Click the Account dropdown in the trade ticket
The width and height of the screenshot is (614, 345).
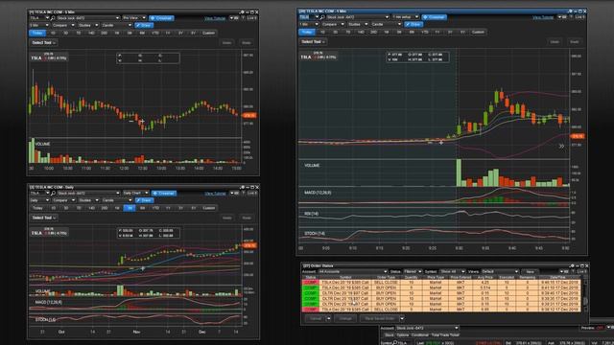(x=427, y=328)
